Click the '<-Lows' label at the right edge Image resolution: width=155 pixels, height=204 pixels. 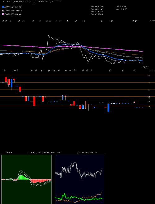coord(152,70)
